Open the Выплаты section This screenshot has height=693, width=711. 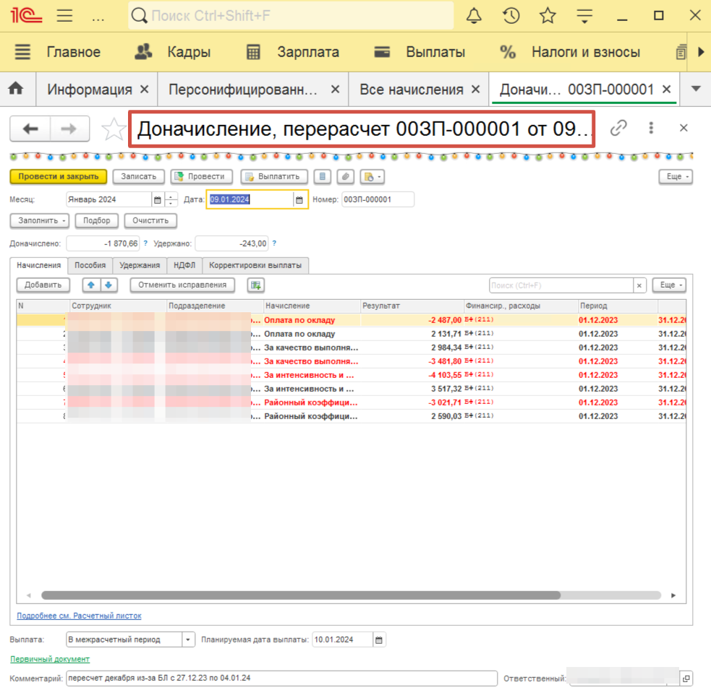tap(420, 52)
